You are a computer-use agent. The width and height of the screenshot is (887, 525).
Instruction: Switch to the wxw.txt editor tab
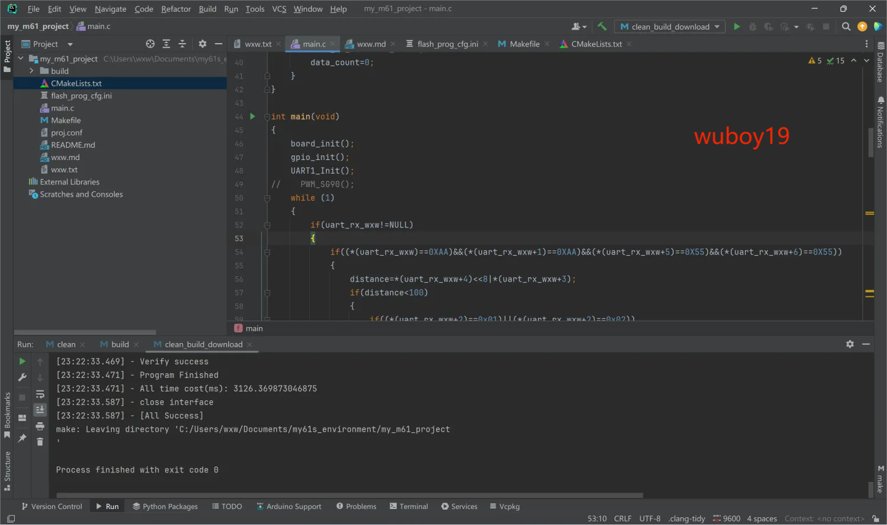[x=258, y=44]
